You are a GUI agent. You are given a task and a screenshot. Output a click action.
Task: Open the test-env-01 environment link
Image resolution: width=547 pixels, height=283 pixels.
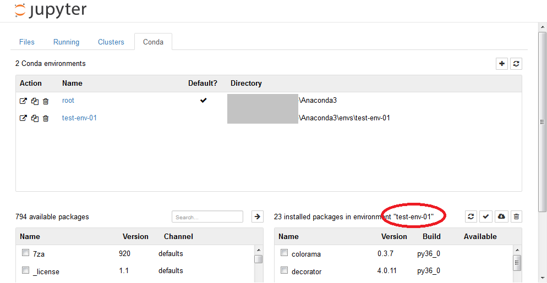coord(79,118)
